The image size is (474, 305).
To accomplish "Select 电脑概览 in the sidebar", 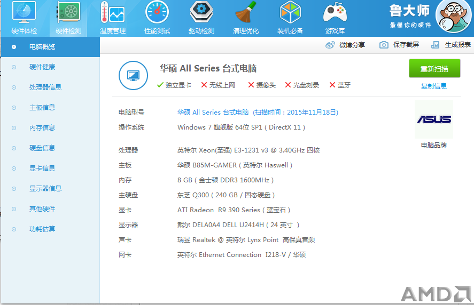I will point(50,47).
